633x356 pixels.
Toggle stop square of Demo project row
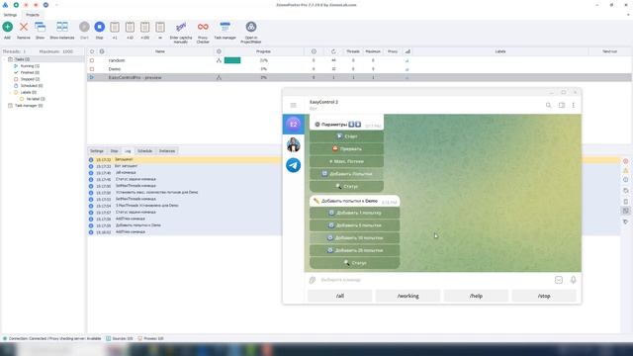(x=92, y=69)
